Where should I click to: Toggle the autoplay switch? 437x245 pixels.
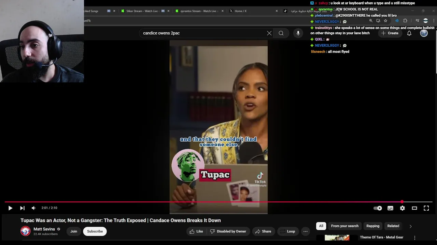click(x=378, y=208)
